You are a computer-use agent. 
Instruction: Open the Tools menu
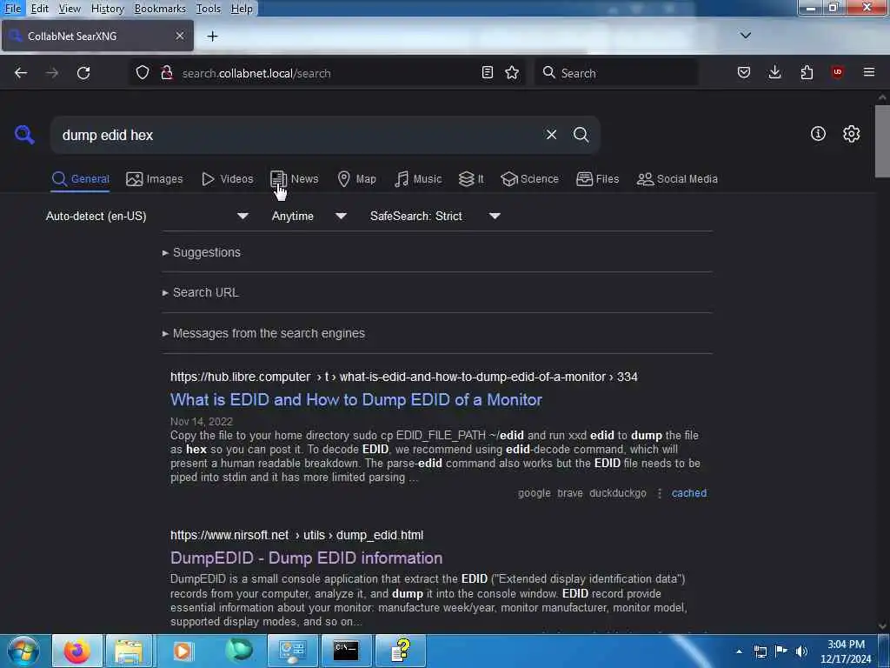pos(209,9)
